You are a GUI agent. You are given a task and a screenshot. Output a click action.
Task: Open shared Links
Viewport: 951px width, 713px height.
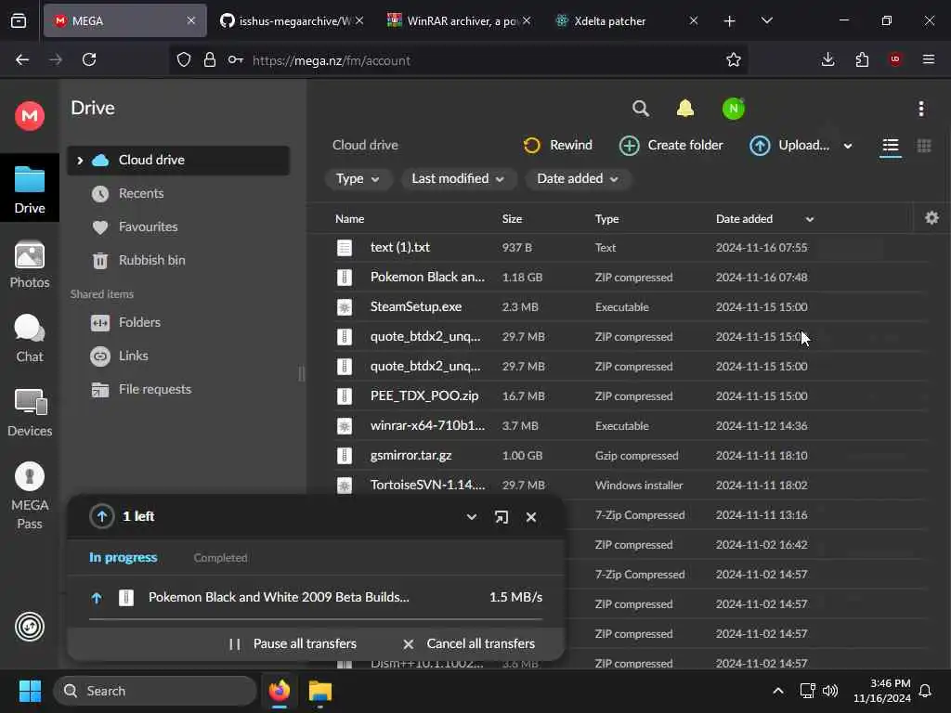133,356
